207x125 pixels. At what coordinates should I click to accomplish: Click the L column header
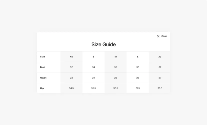tap(138, 57)
